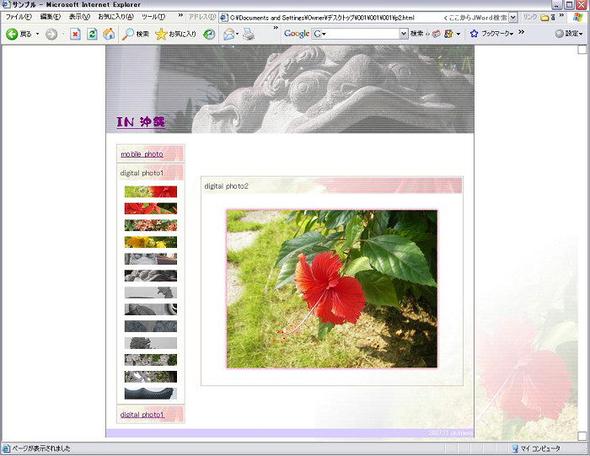Select the white flowers thumbnail
The image size is (590, 456).
pyautogui.click(x=151, y=360)
